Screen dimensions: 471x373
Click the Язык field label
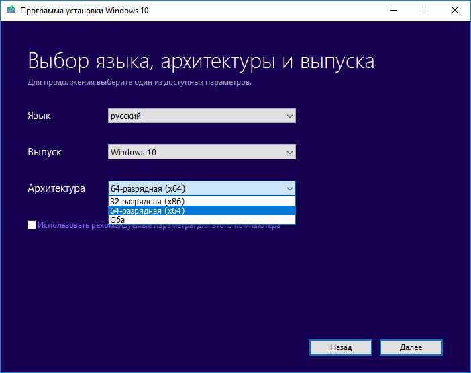coord(39,116)
